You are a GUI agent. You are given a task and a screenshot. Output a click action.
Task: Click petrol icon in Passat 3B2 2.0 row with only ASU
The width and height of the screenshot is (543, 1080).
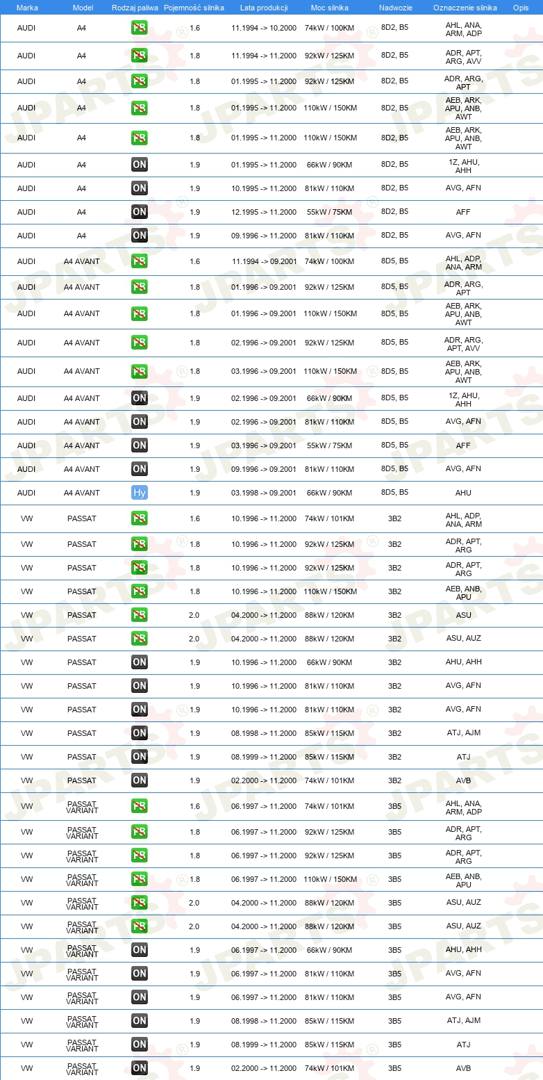tap(139, 615)
